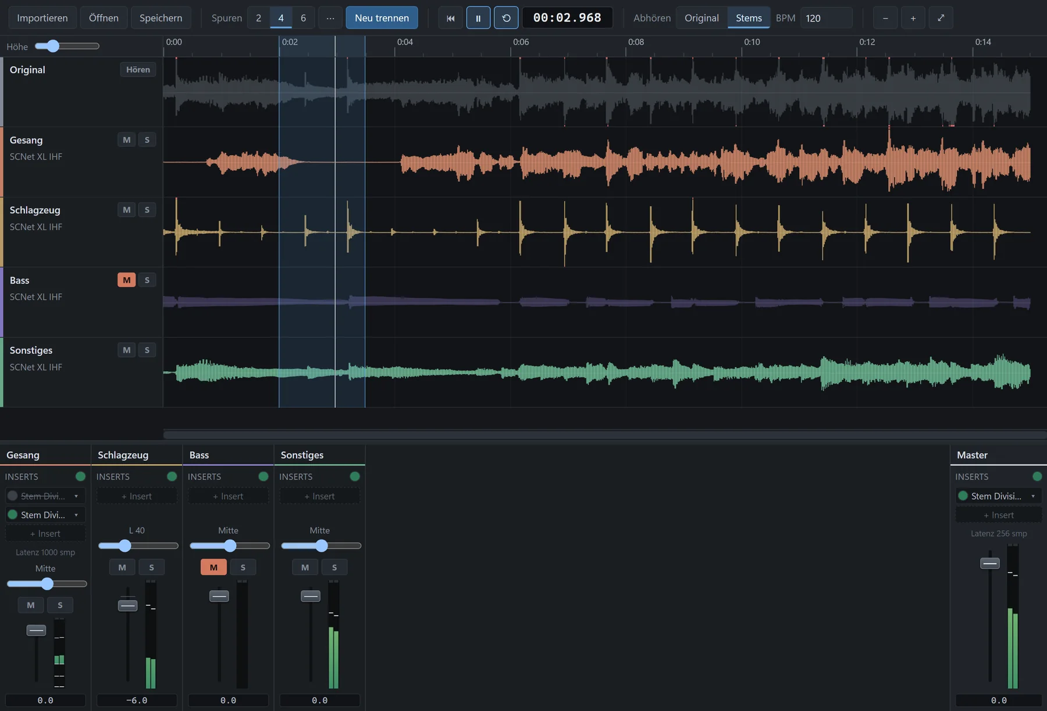Click the Schlagzeug volume fader handle

click(x=127, y=606)
